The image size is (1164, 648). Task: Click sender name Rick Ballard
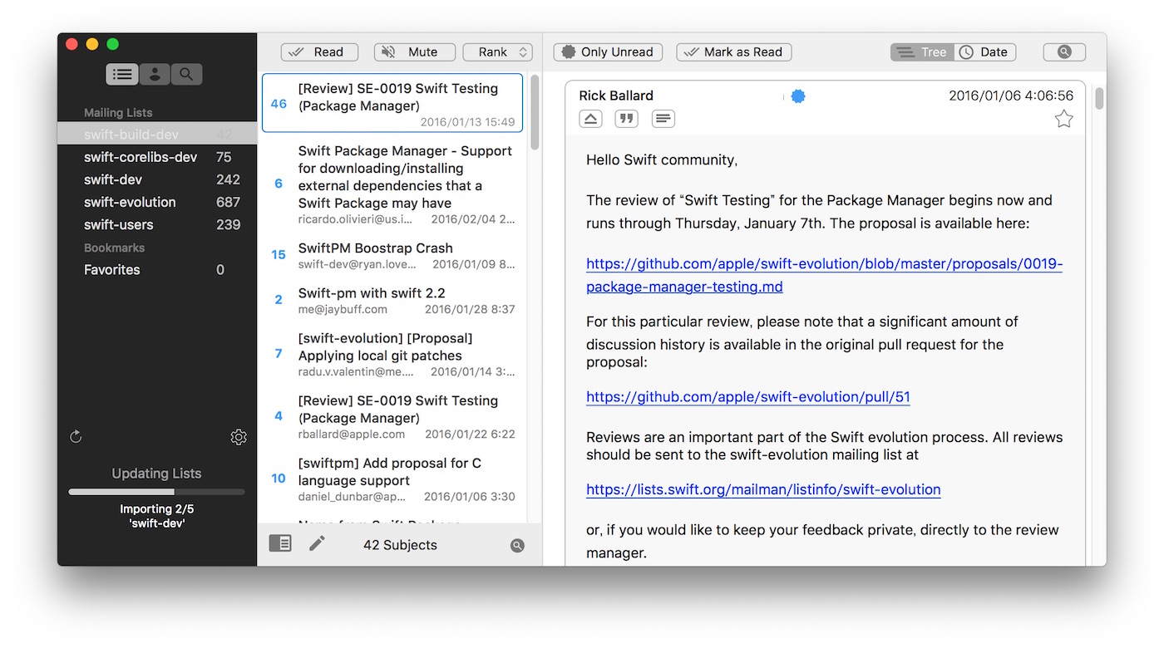(x=616, y=96)
